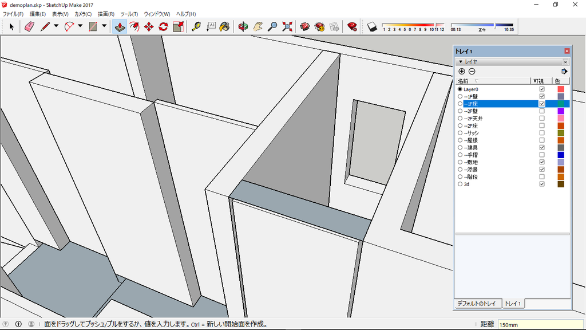Switch to the デフォルトのトレイ tab
586x330 pixels.
point(477,304)
